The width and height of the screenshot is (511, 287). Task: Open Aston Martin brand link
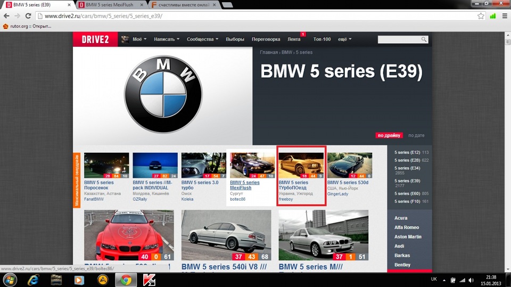click(x=408, y=237)
